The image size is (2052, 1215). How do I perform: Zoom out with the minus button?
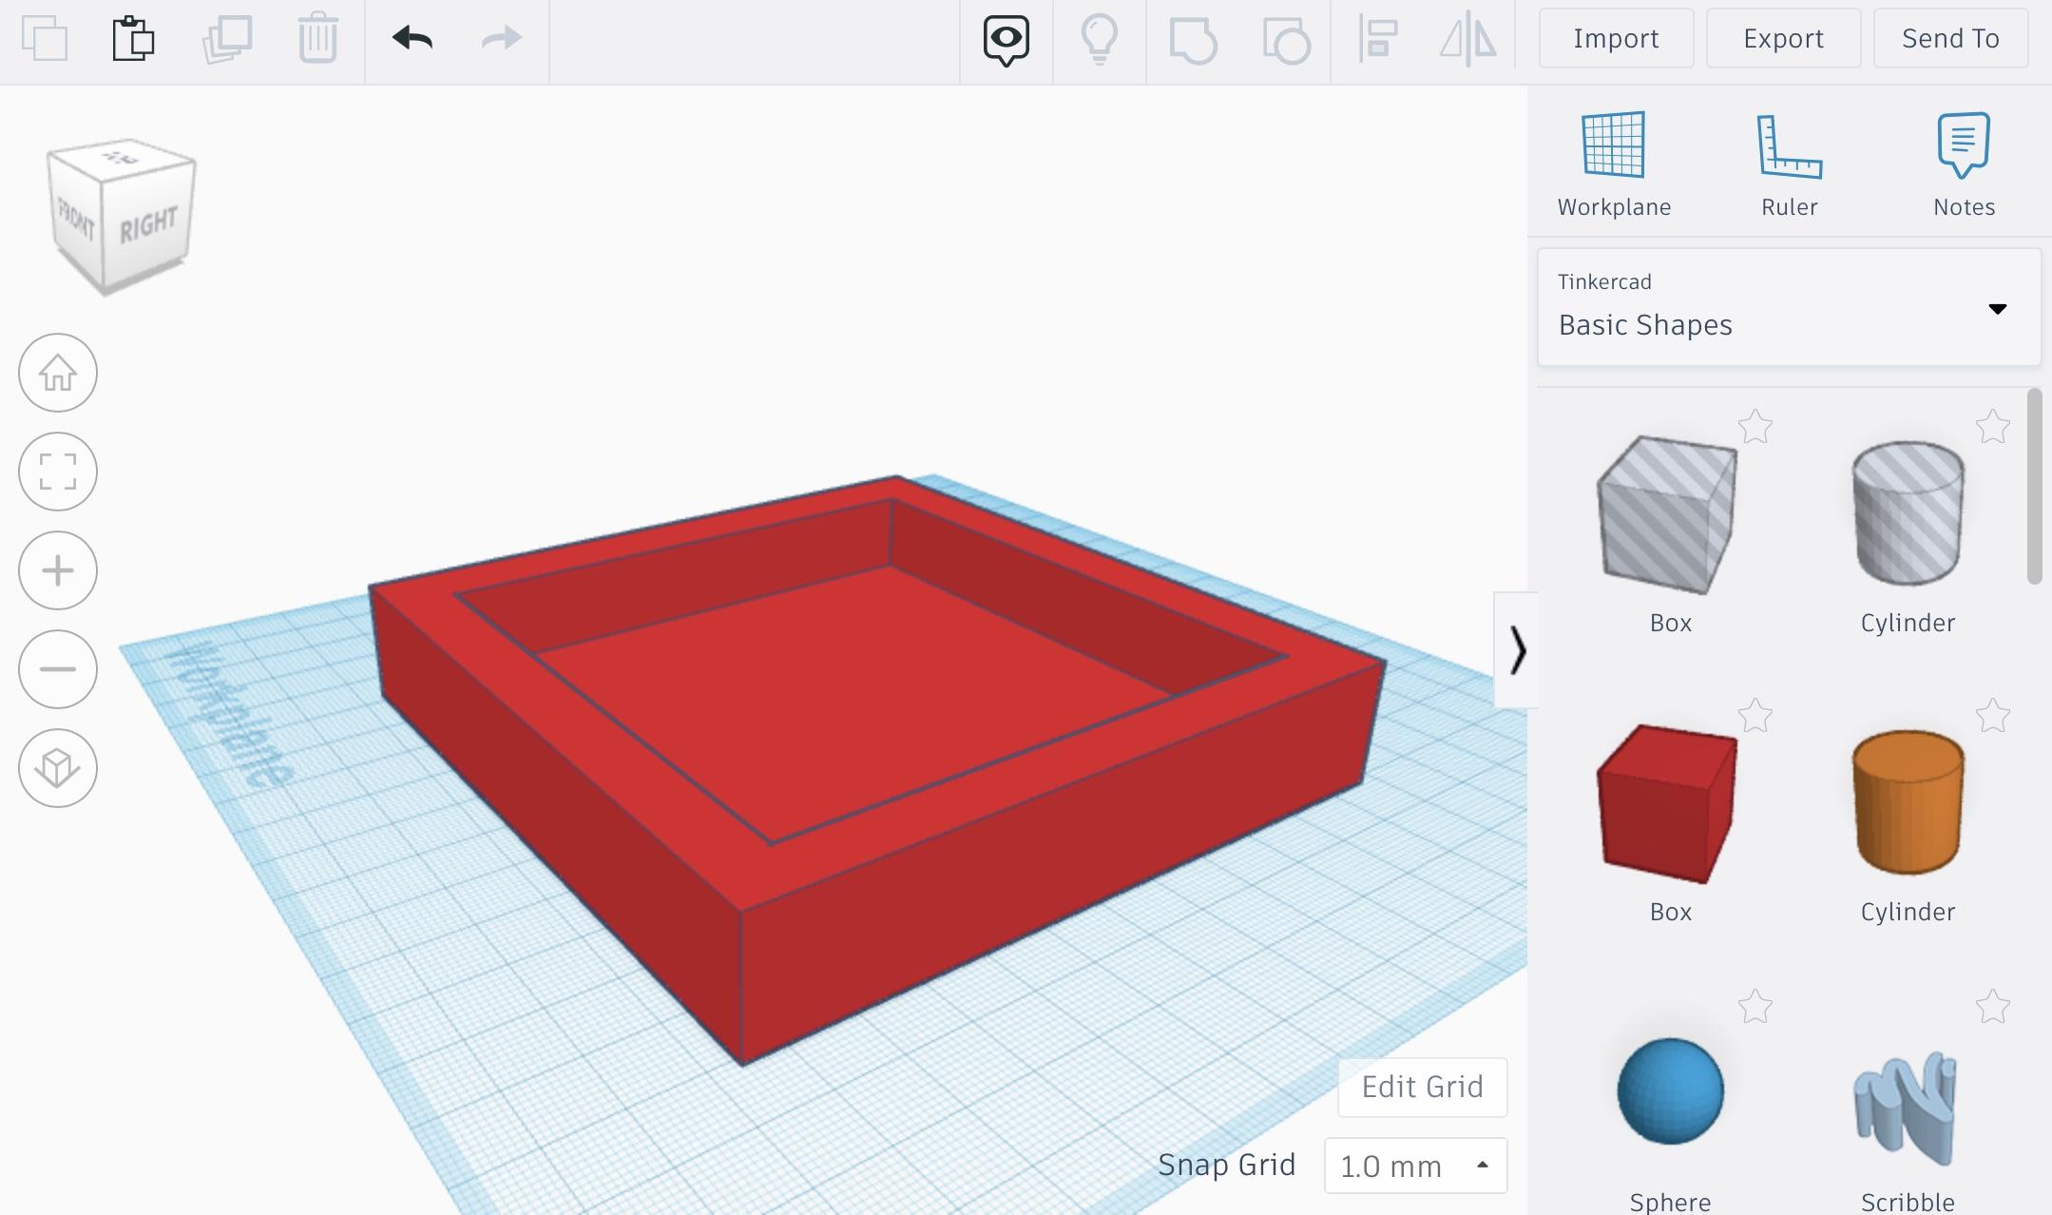pyautogui.click(x=58, y=669)
